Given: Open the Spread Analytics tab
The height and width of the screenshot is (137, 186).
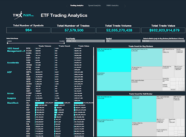Looking at the screenshot, I should click(94, 5).
